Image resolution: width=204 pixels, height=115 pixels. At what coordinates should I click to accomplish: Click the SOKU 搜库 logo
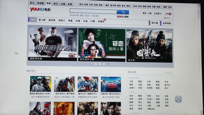123,16
